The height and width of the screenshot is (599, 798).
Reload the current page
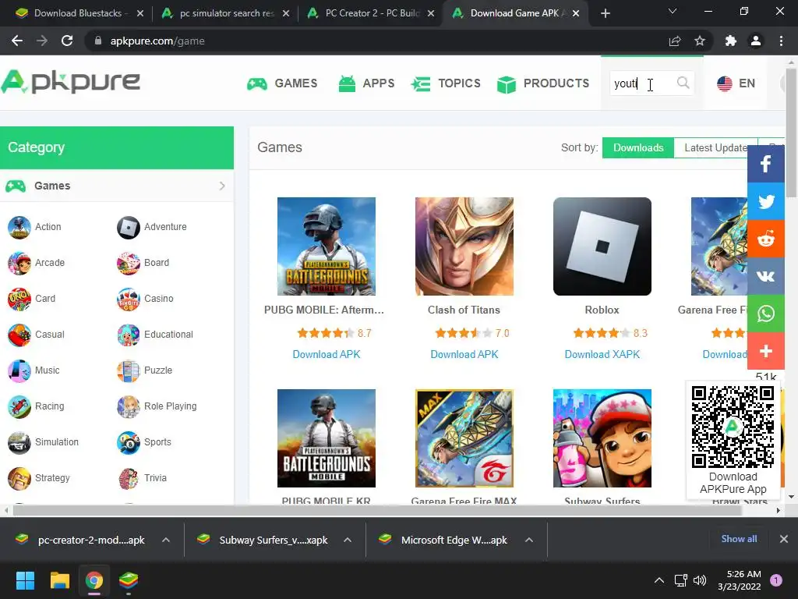pos(67,41)
